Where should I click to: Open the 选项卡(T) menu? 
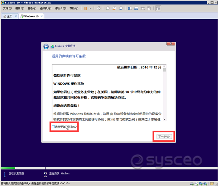pyautogui.click(x=60, y=8)
